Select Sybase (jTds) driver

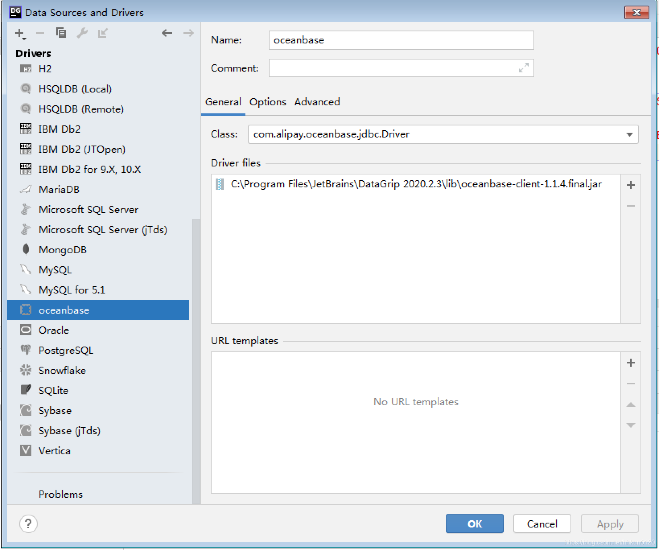tap(98, 431)
